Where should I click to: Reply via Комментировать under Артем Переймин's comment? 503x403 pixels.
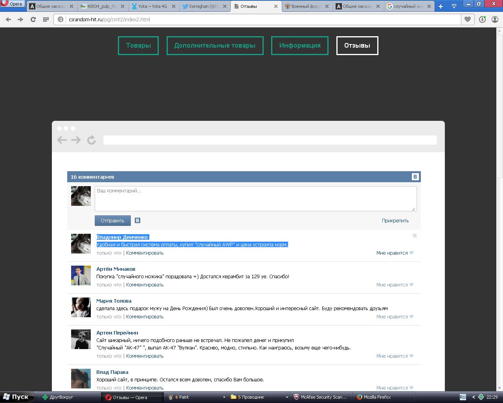click(x=145, y=356)
